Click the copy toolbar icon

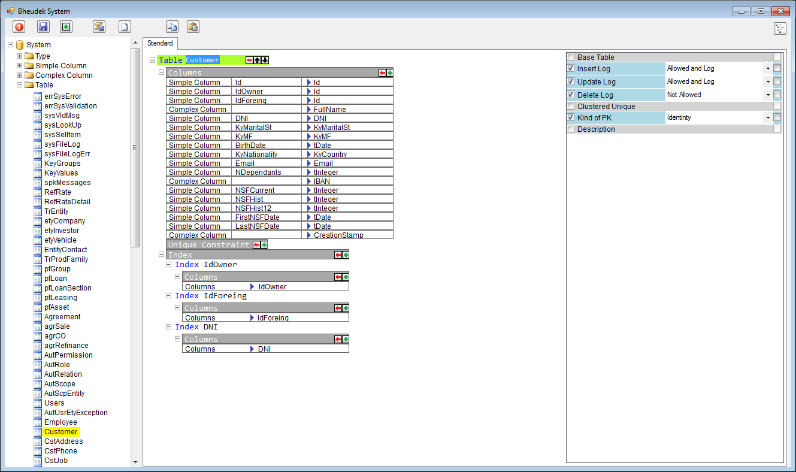point(172,27)
